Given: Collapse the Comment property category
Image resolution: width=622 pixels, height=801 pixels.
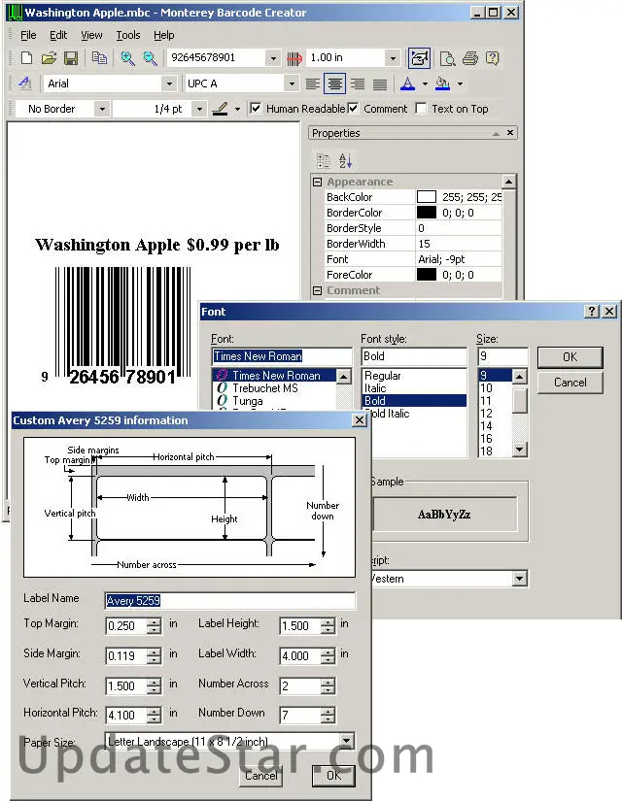Looking at the screenshot, I should pyautogui.click(x=318, y=290).
